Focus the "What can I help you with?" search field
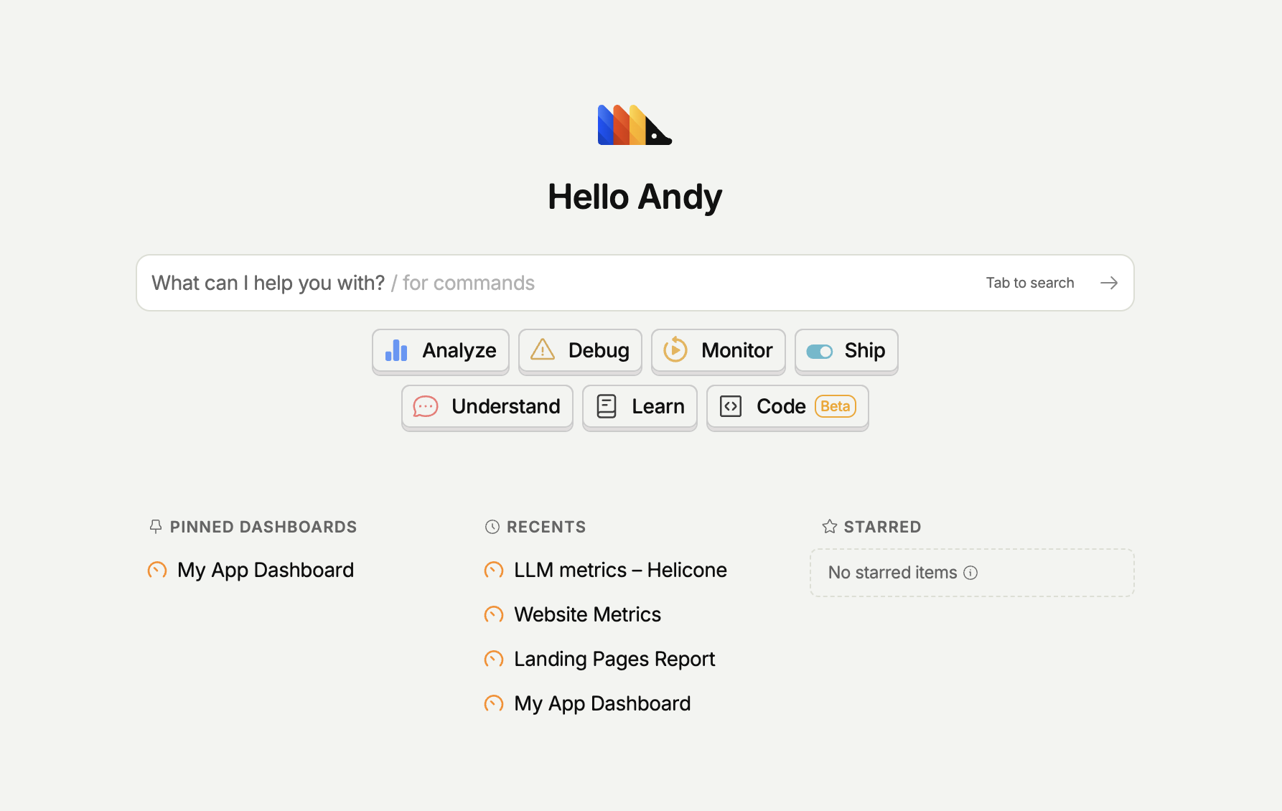 (635, 283)
